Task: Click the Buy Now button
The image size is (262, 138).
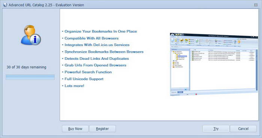Action: [75, 129]
